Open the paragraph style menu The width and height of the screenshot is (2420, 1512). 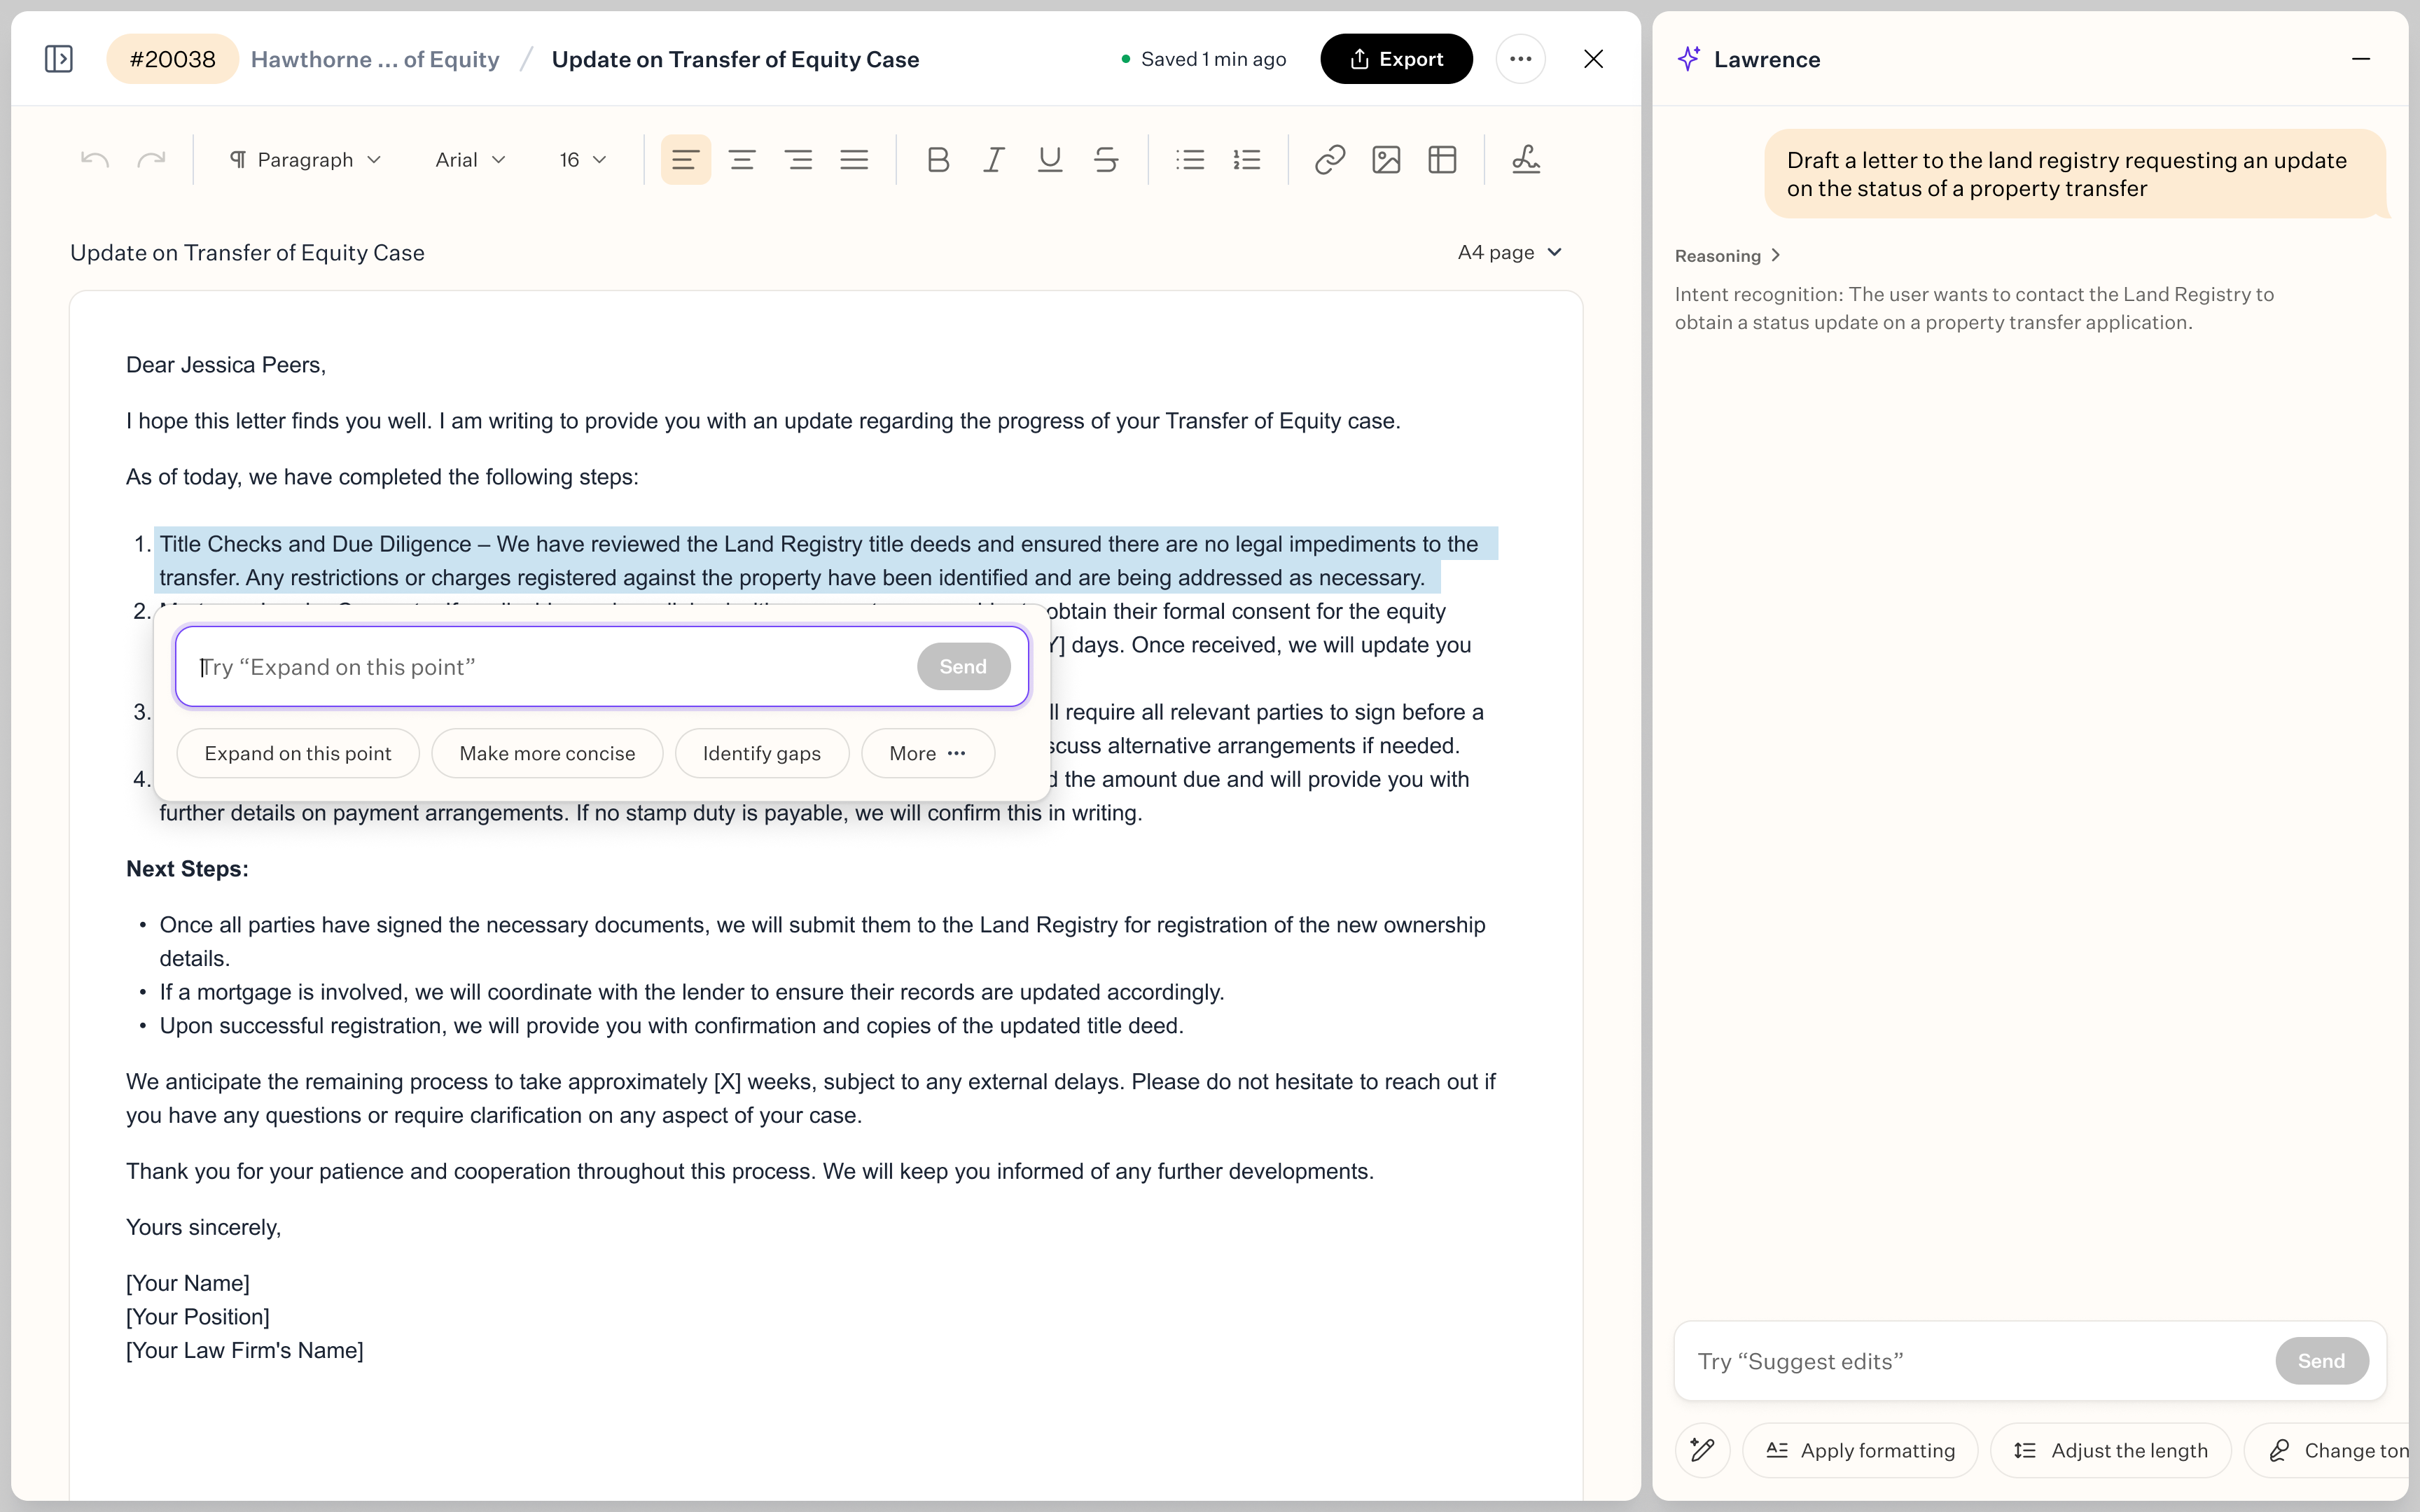click(x=305, y=159)
